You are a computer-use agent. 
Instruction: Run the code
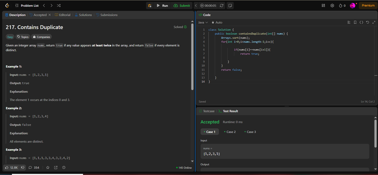(x=162, y=6)
